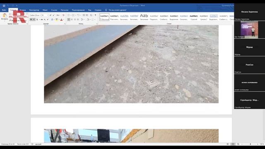The image size is (265, 149).
Task: Open the Ссылки ribbon tab
Action: (54, 10)
